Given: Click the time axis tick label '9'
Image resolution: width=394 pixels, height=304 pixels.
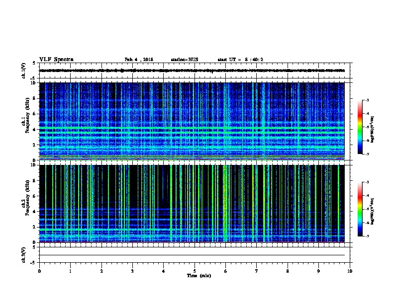Looking at the screenshot, I should click(318, 271).
